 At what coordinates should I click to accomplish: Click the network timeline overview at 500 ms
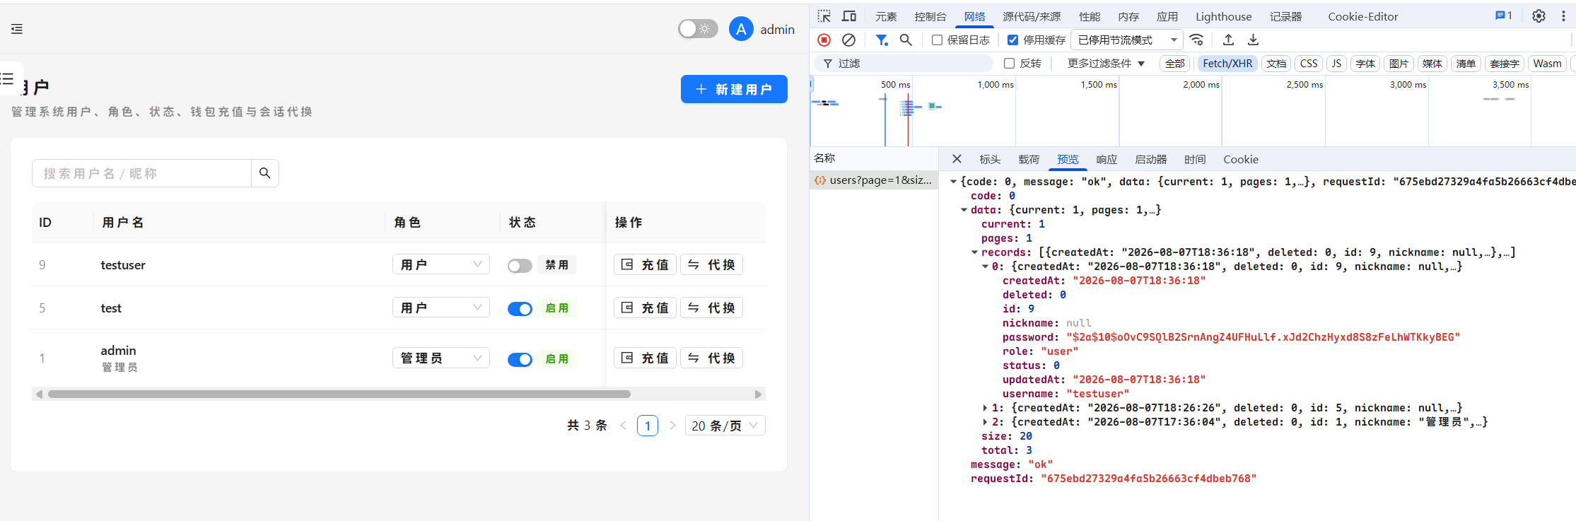coord(896,85)
